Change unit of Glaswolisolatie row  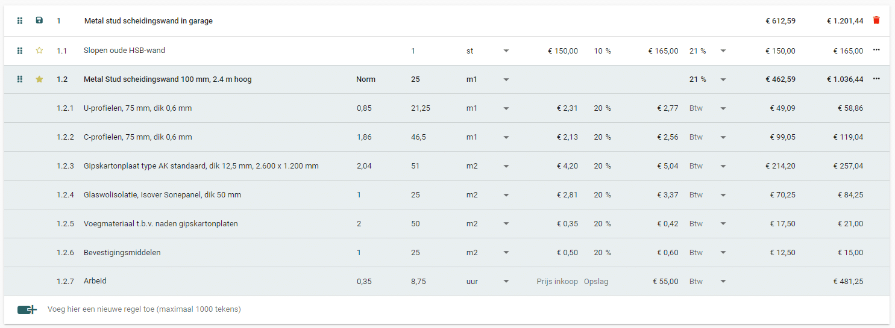506,195
